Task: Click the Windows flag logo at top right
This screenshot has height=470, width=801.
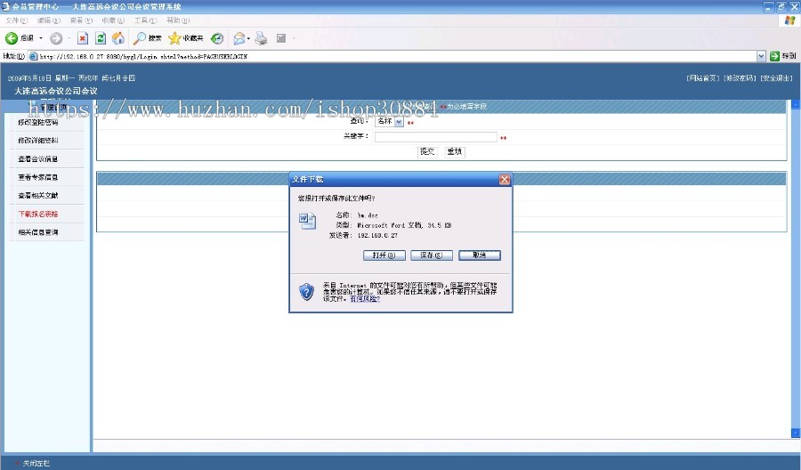Action: coord(789,20)
